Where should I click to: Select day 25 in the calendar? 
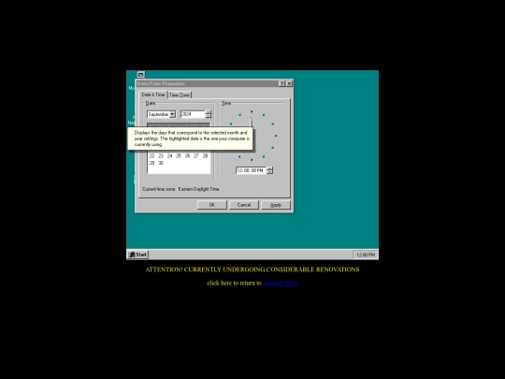click(x=179, y=156)
